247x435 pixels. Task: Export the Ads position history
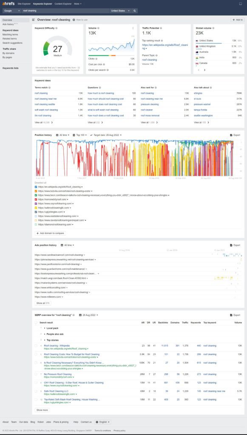tap(235, 245)
